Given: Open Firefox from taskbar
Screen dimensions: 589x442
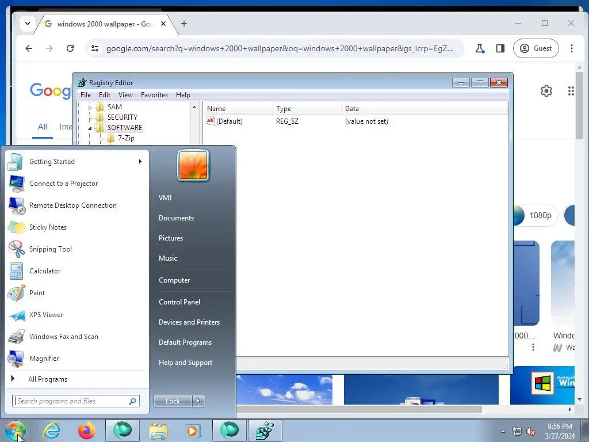Looking at the screenshot, I should pyautogui.click(x=87, y=430).
